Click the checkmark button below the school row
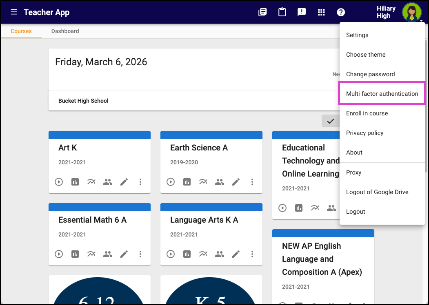This screenshot has width=429, height=305. [331, 121]
